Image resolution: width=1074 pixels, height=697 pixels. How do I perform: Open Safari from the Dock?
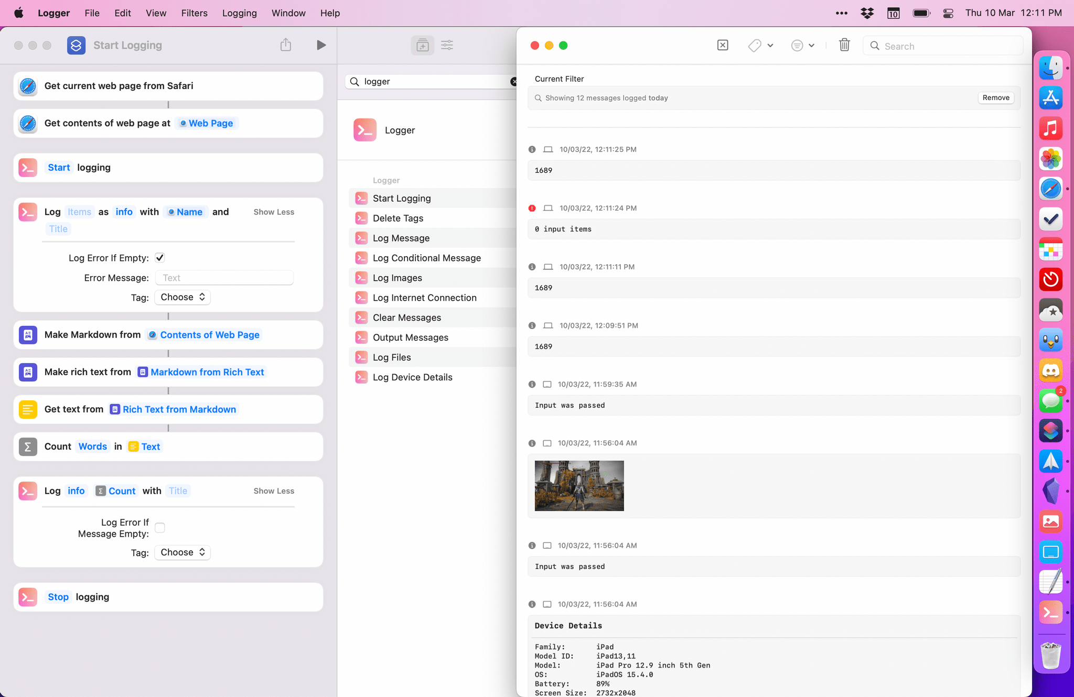(x=1051, y=189)
